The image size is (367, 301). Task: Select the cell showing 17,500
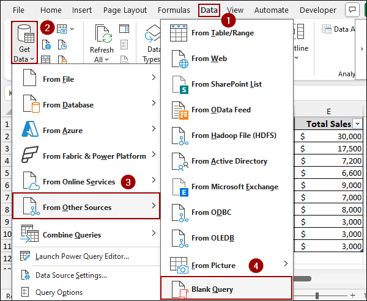point(328,148)
